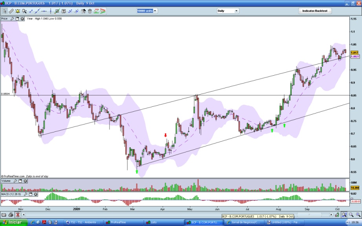Click the horizontal scrollbar thumb
This screenshot has width=362, height=226.
tap(309, 215)
